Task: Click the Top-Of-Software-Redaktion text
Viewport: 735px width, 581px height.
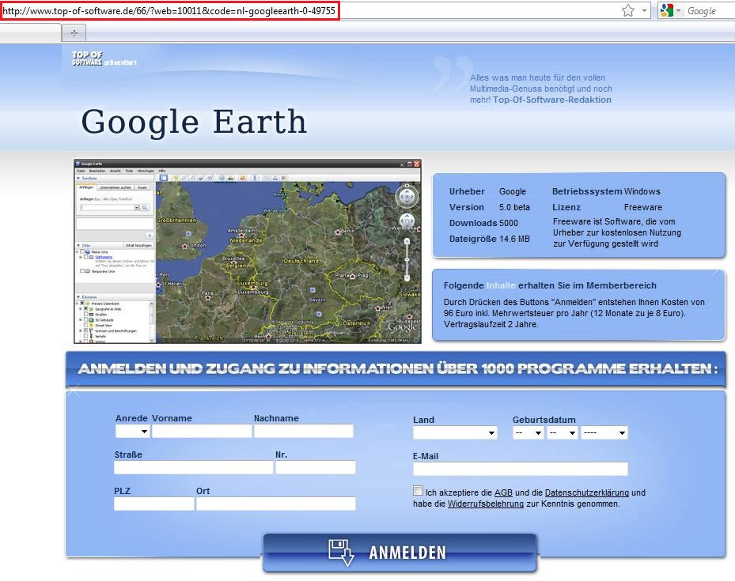Action: click(x=552, y=100)
